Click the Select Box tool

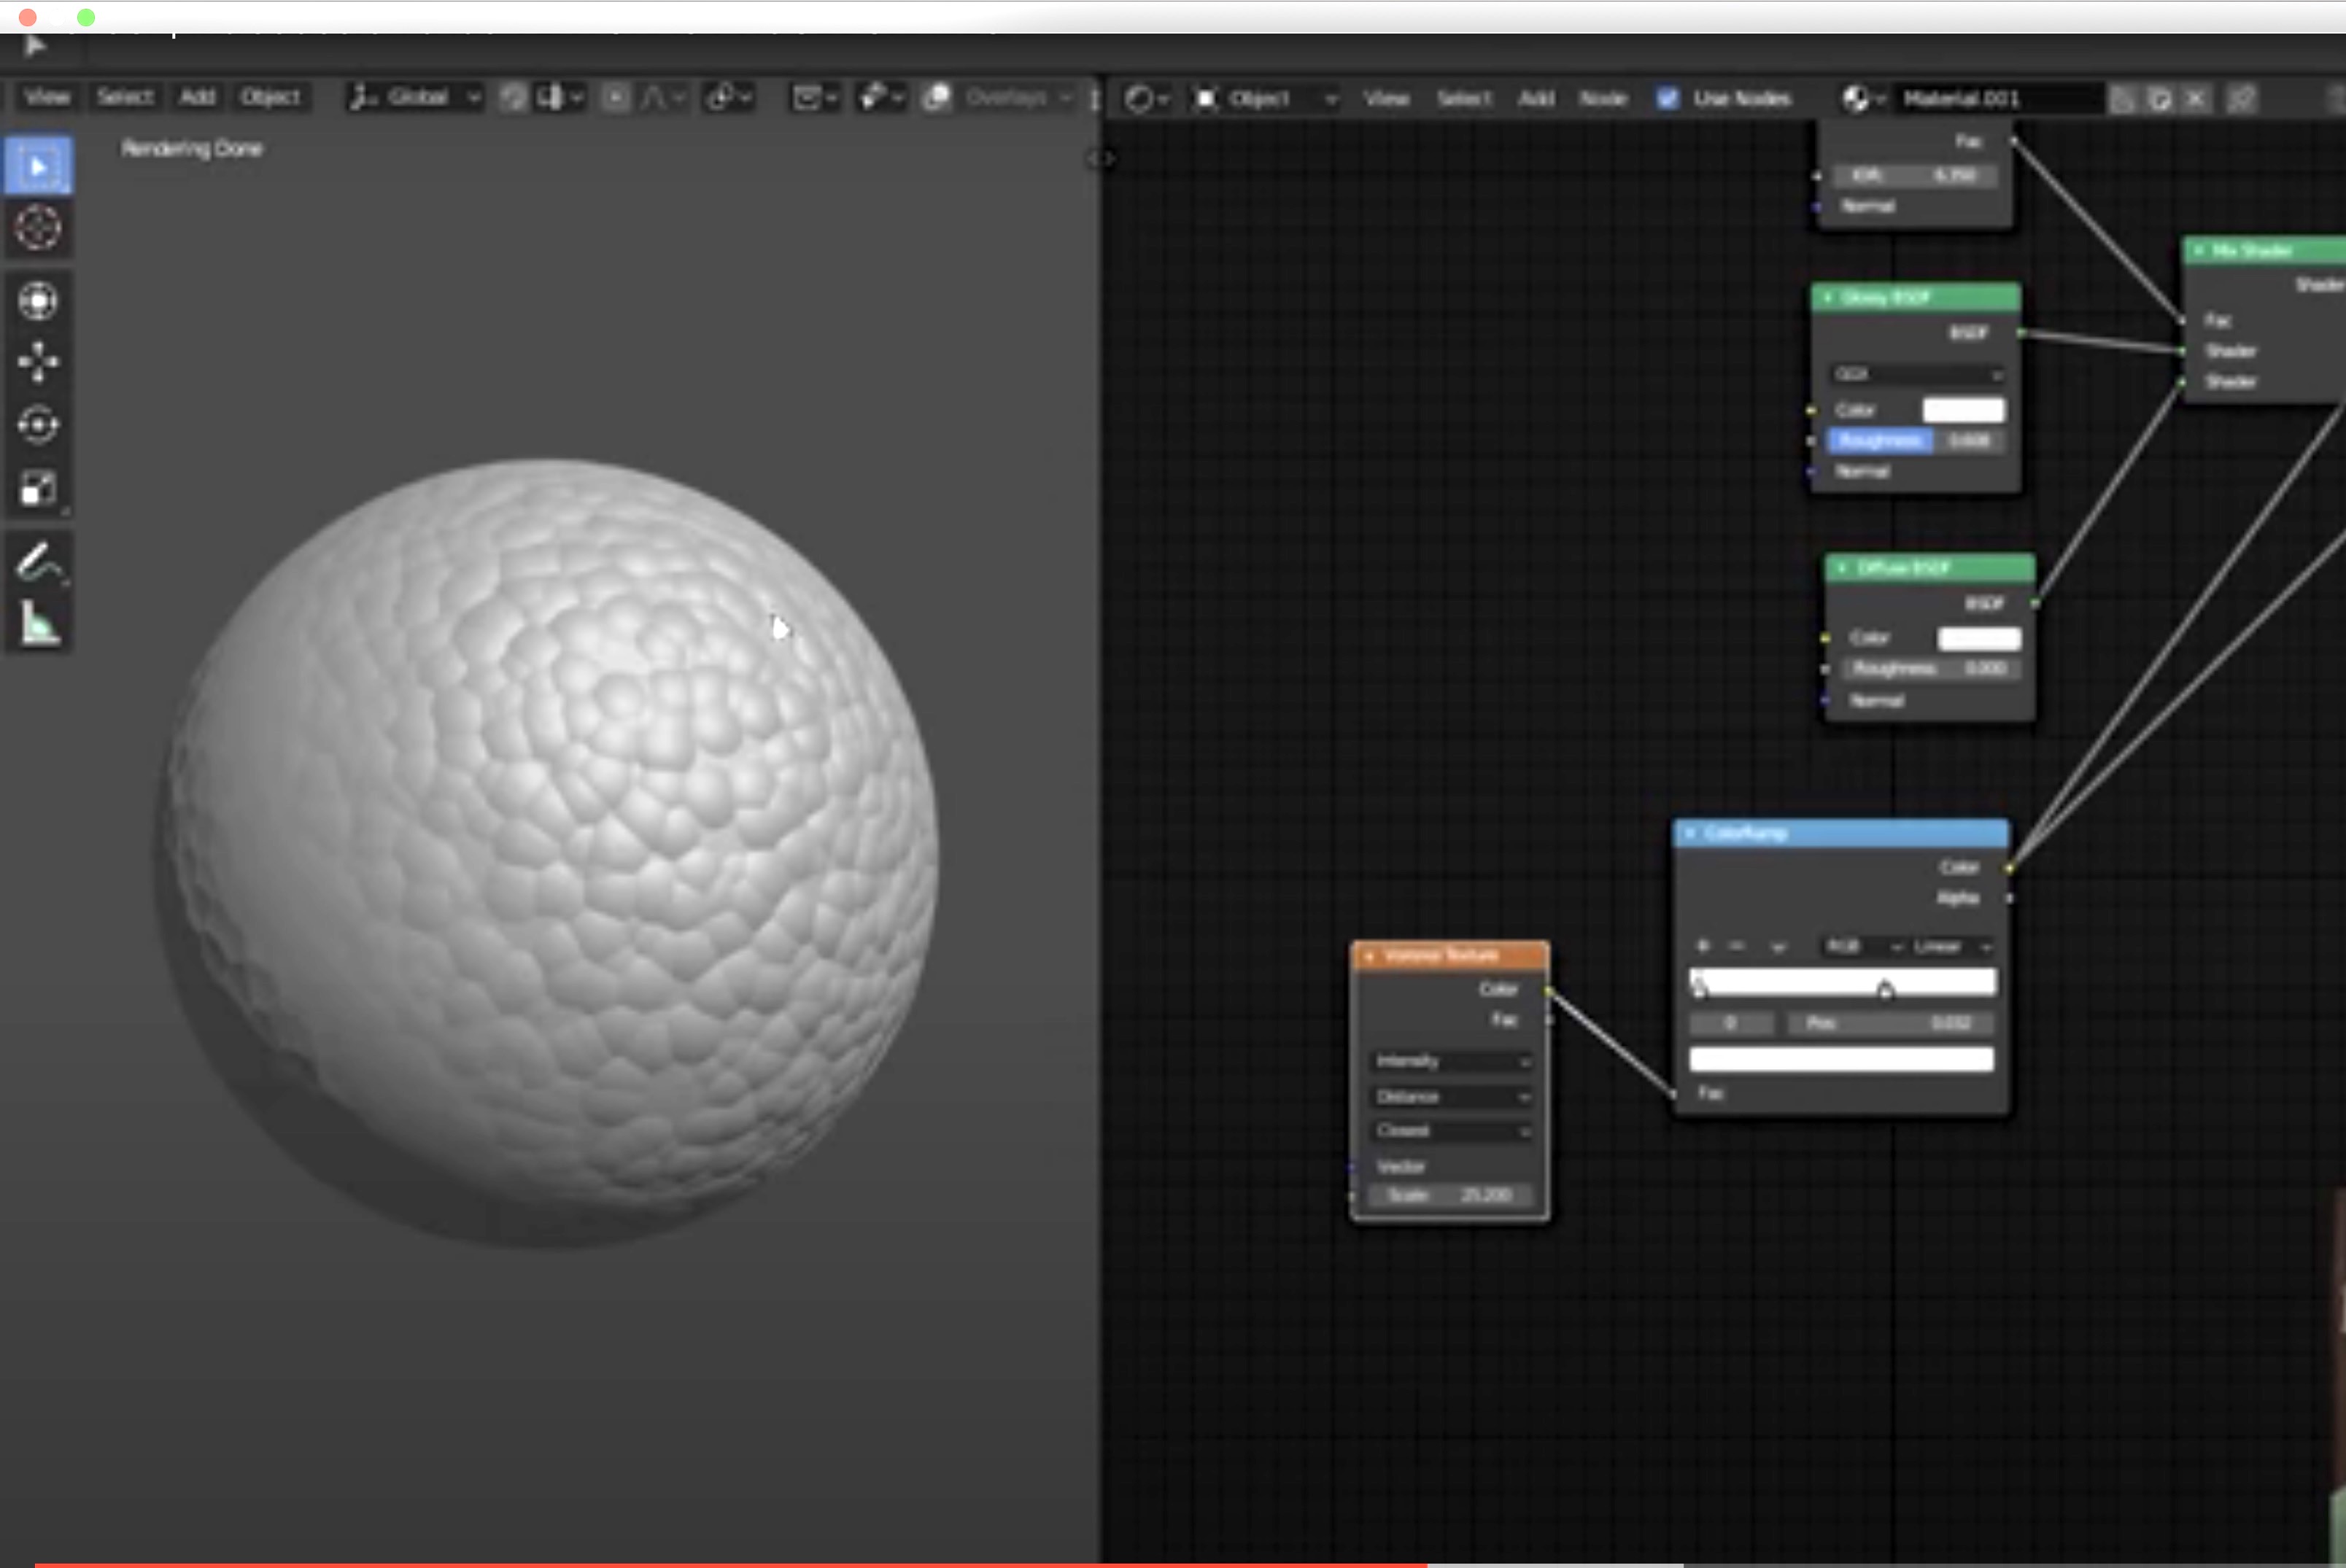coord(38,166)
